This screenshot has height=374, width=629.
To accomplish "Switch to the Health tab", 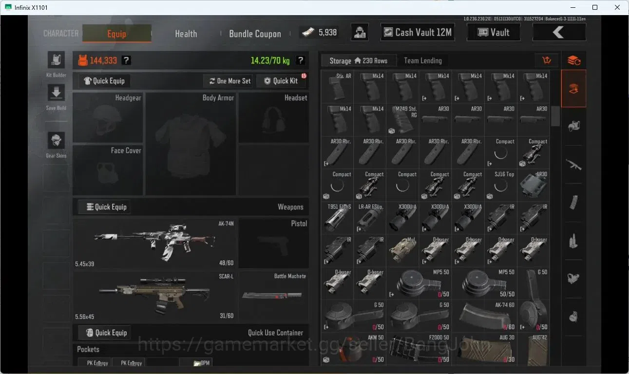I will pyautogui.click(x=186, y=34).
